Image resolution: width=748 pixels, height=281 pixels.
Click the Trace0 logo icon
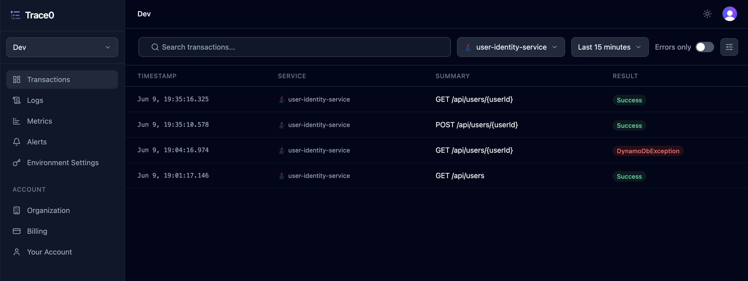point(16,15)
